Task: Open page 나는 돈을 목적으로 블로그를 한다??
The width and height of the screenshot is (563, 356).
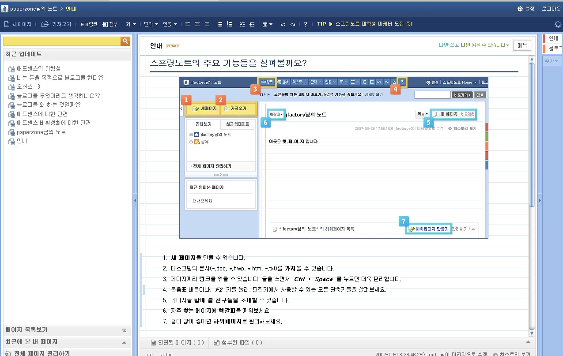Action: [x=60, y=78]
